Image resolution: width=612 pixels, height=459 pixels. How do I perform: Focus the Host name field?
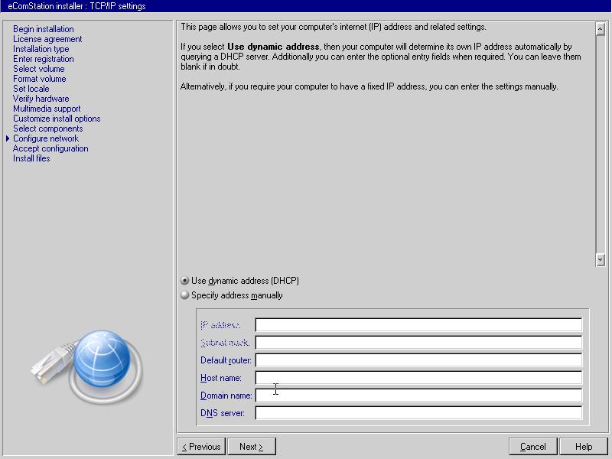[x=418, y=377]
